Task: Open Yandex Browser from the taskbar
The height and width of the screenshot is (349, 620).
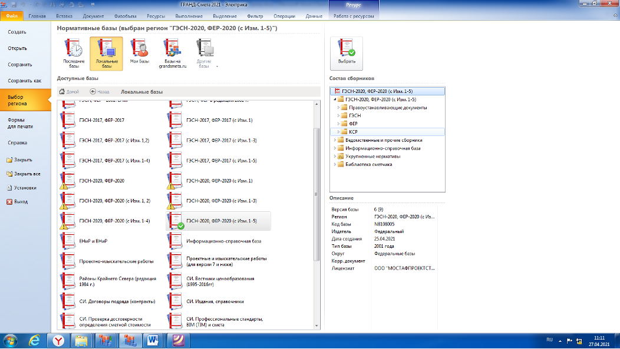Action: [x=58, y=340]
